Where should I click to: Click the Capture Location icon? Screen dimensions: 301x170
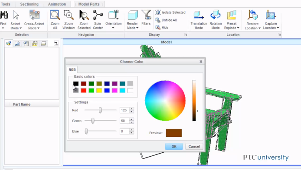point(271,15)
